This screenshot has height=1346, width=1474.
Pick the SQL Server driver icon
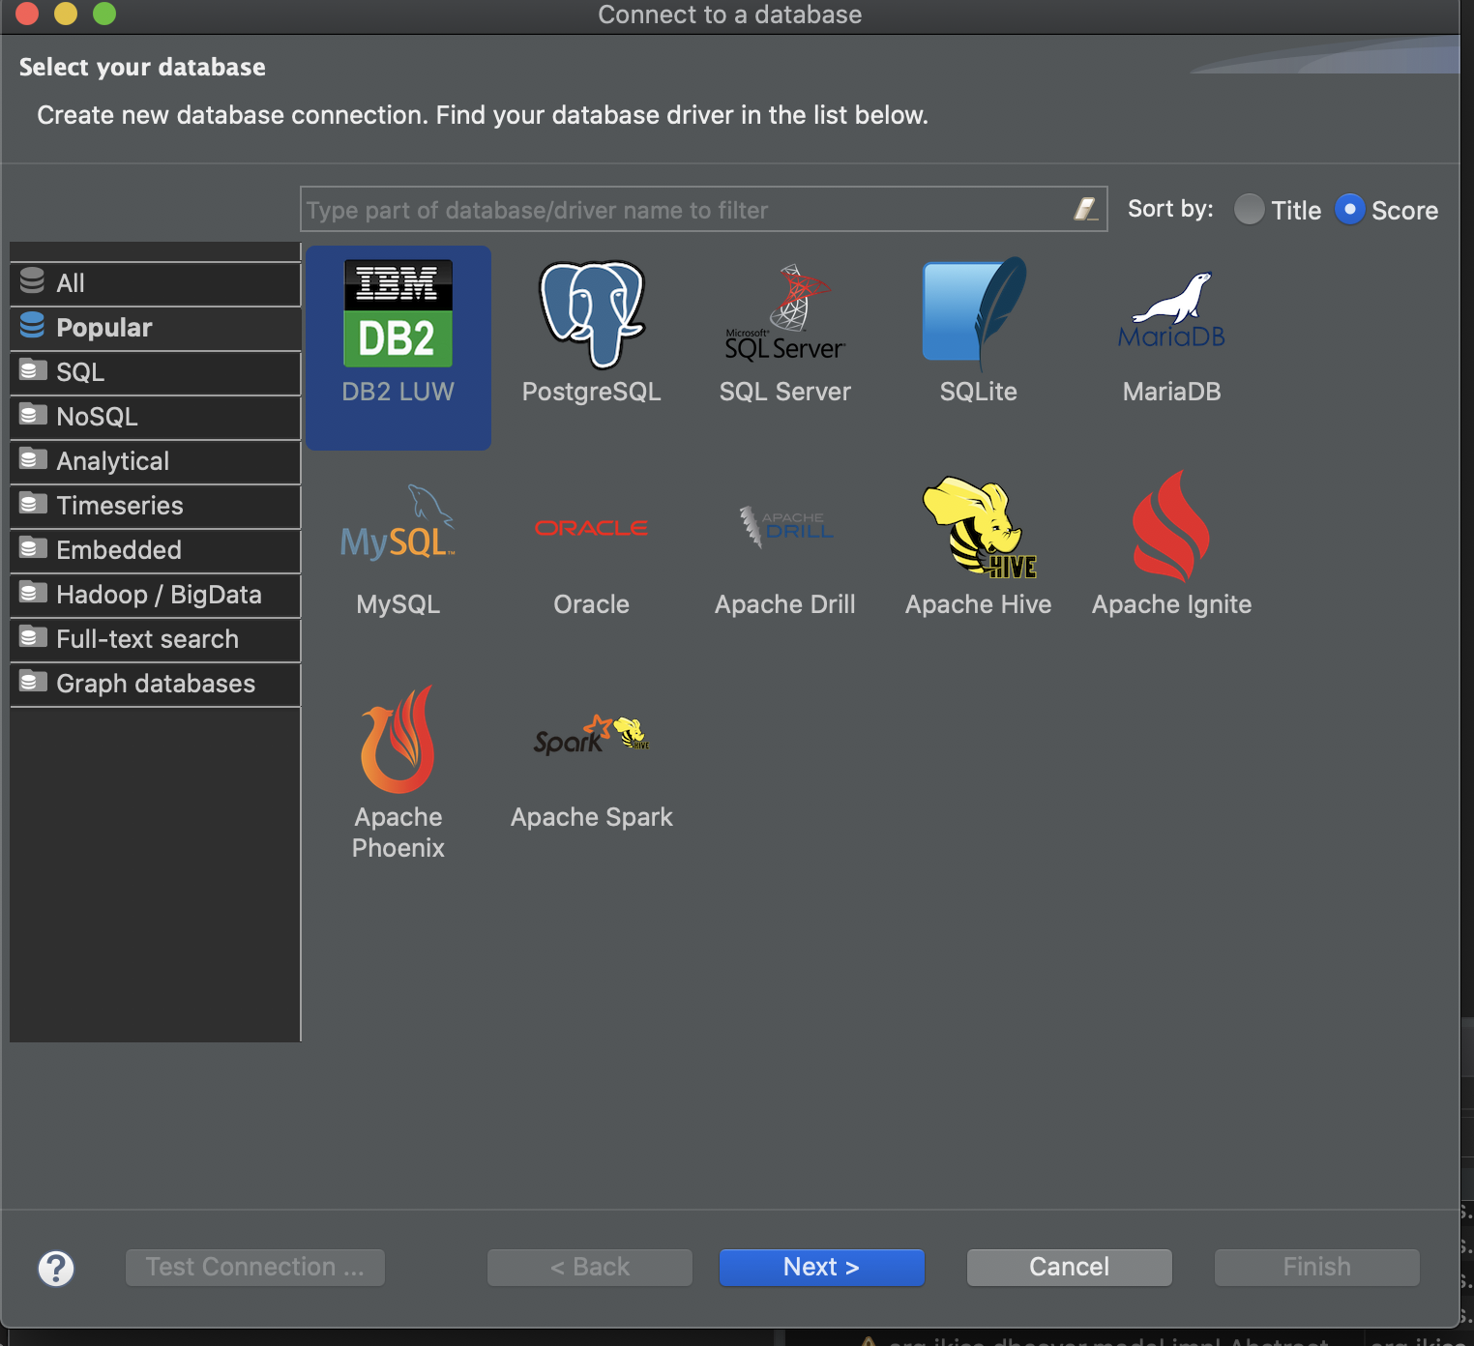784,313
